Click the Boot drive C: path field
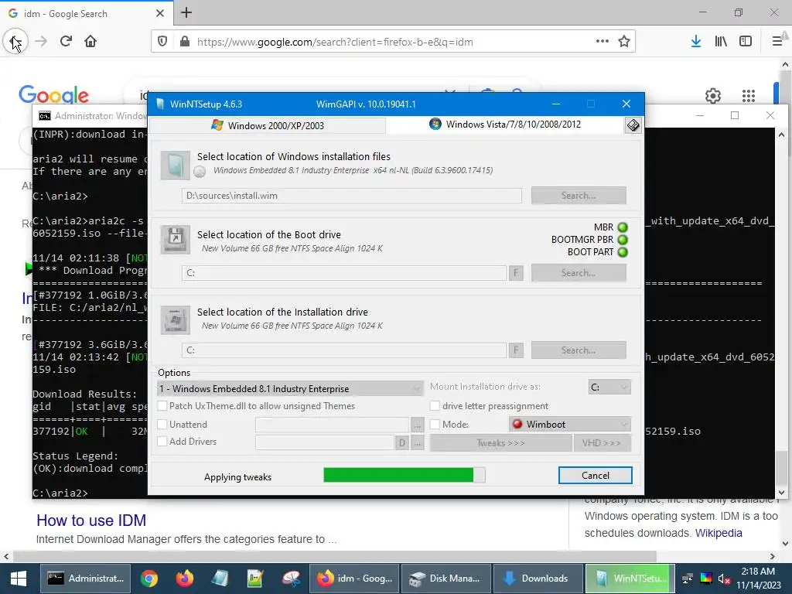Screen dimensions: 792x594 [x=344, y=273]
